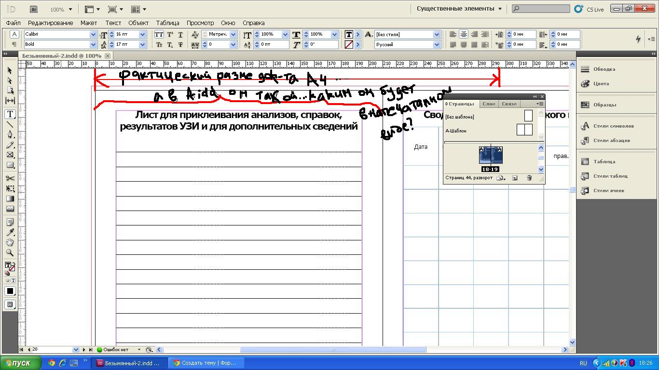Select the Gap tool
659x370 pixels.
10,100
